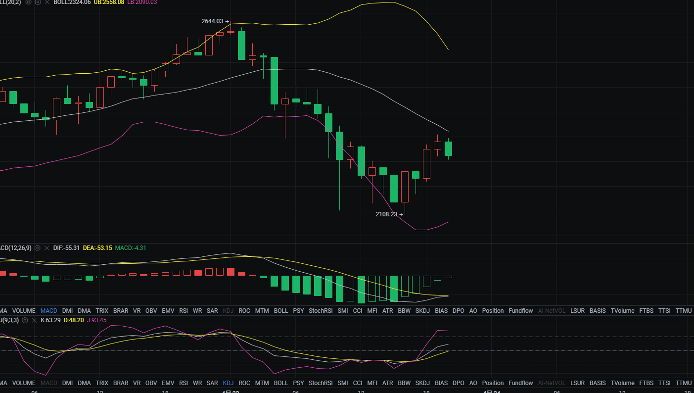The image size is (694, 393).
Task: Open AO in the row beneath the KDJ chart
Action: pyautogui.click(x=473, y=383)
